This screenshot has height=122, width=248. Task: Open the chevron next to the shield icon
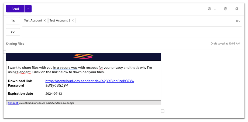[215, 9]
